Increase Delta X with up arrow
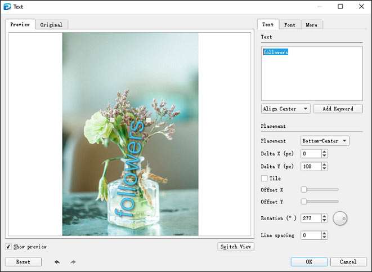 coord(325,151)
